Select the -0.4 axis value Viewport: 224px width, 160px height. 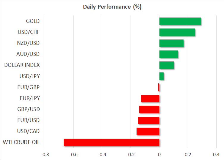coord(102,155)
